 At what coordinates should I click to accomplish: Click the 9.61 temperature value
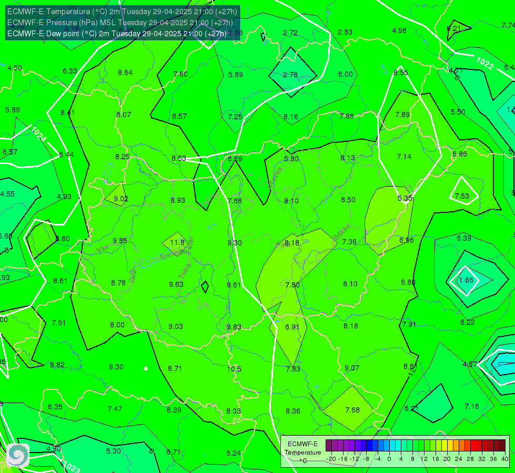click(234, 285)
